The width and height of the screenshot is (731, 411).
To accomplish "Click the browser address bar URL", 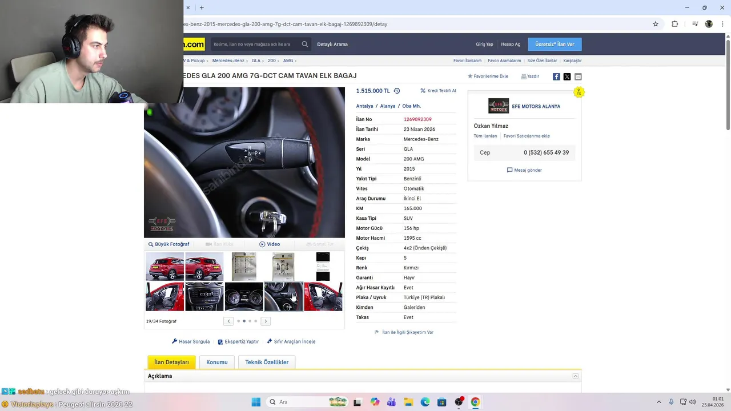I will click(x=286, y=24).
